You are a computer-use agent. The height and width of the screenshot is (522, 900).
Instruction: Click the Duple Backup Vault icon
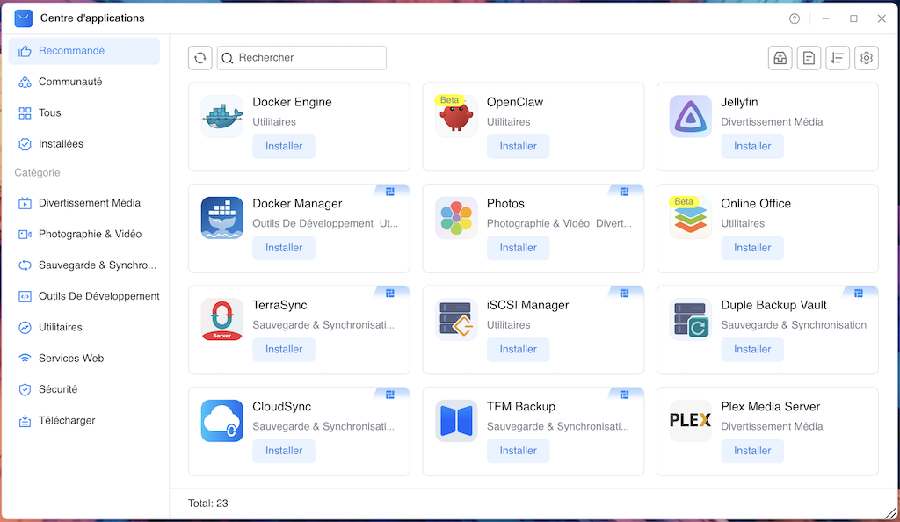pos(691,320)
